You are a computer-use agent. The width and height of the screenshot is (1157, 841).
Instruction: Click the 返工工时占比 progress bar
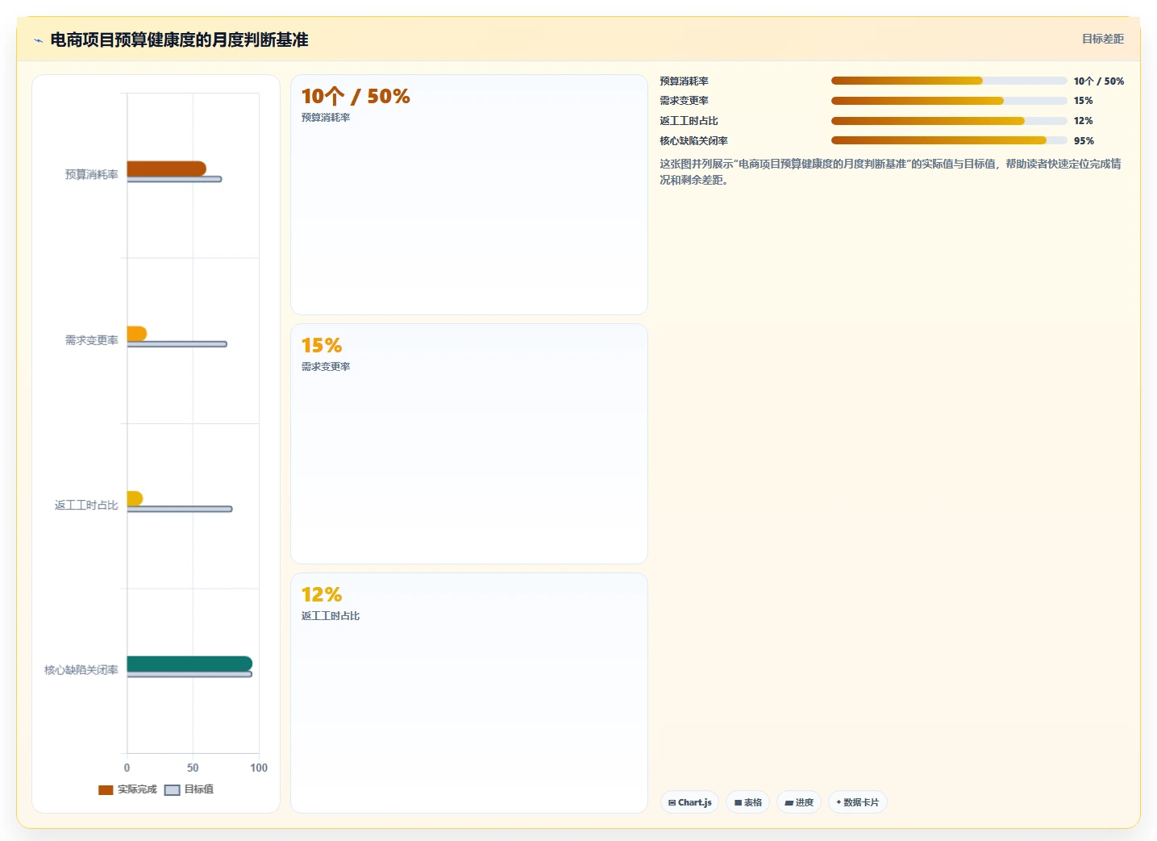949,121
